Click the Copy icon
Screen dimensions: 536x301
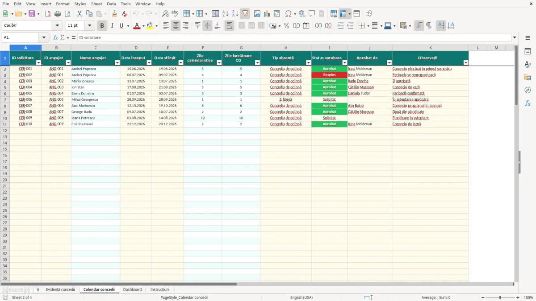pyautogui.click(x=89, y=14)
